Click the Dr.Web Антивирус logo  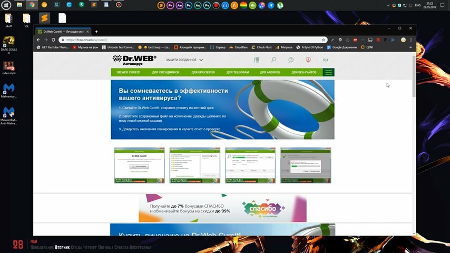tap(134, 60)
